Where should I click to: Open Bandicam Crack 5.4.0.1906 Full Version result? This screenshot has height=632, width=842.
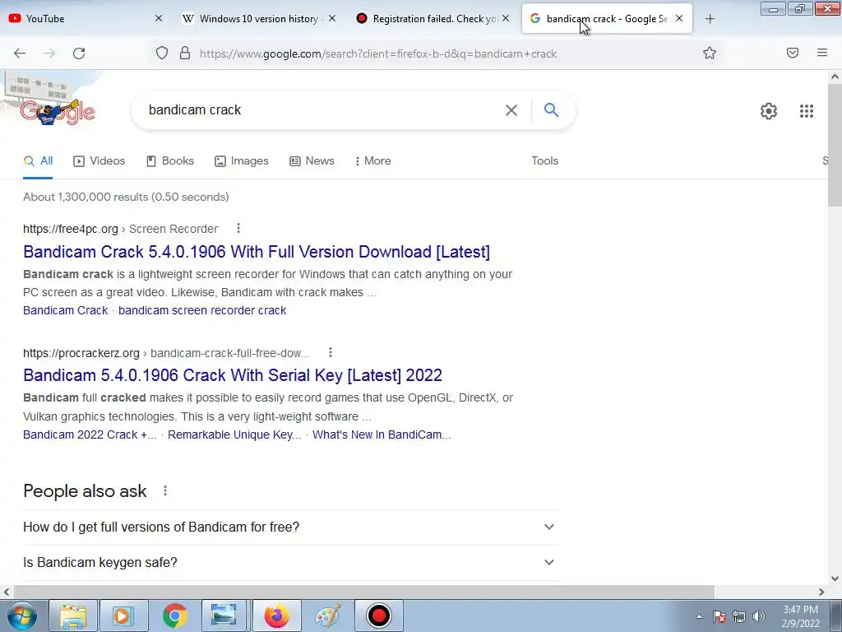pos(257,252)
